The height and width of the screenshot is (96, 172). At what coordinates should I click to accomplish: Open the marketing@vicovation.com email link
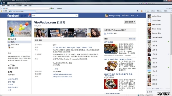(62, 74)
